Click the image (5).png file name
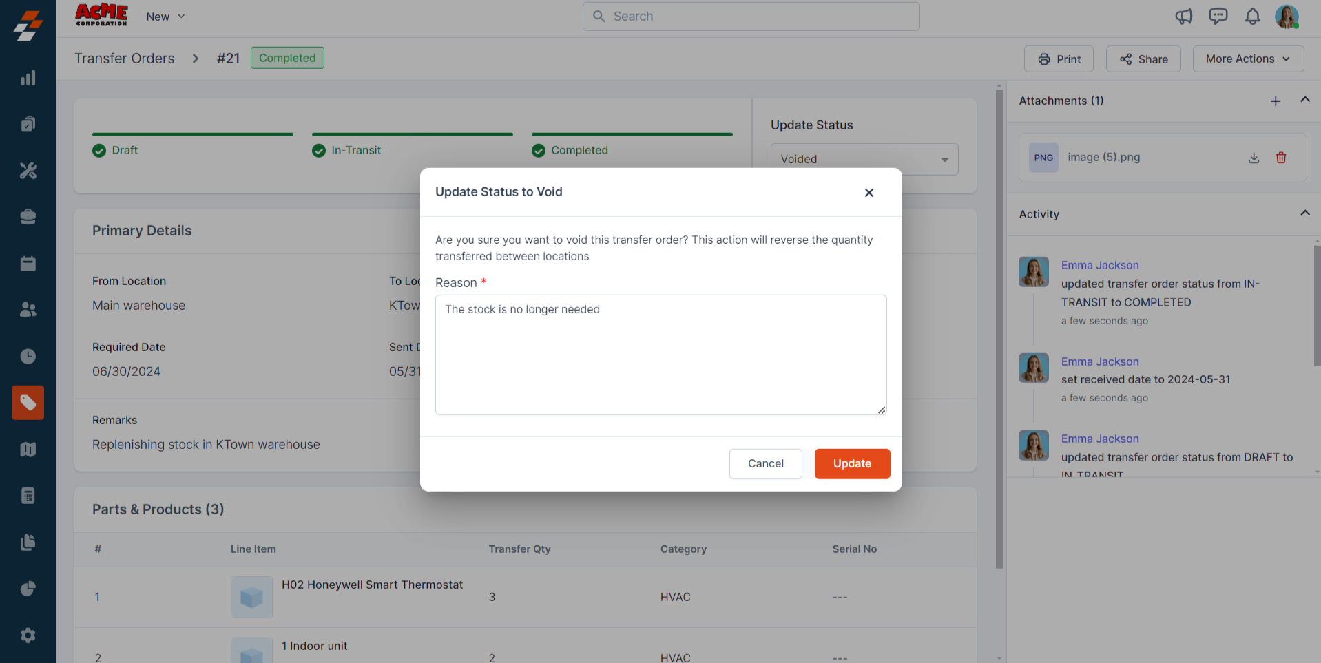Image resolution: width=1321 pixels, height=663 pixels. point(1103,158)
